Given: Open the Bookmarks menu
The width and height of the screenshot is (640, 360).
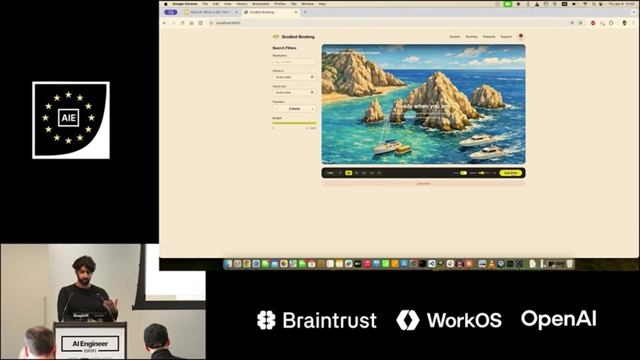Looking at the screenshot, I should tap(261, 4).
